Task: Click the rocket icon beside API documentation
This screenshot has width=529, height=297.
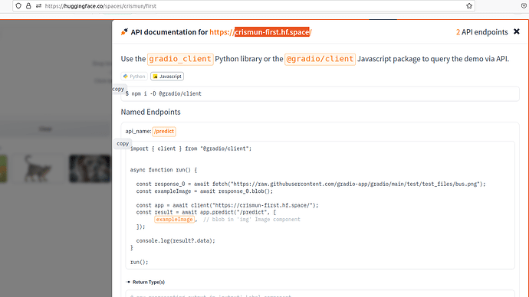Action: (x=124, y=31)
